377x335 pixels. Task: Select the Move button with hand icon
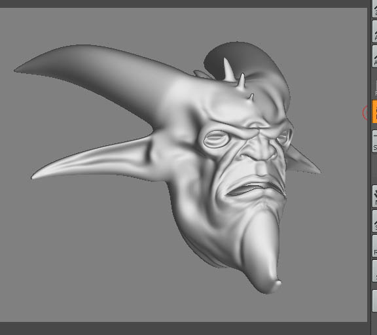(374, 196)
